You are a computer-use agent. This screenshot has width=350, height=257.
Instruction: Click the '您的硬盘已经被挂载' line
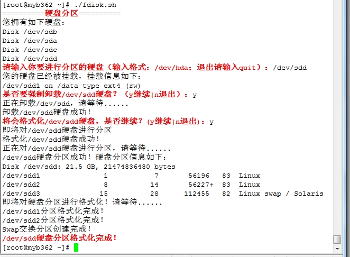(72, 76)
